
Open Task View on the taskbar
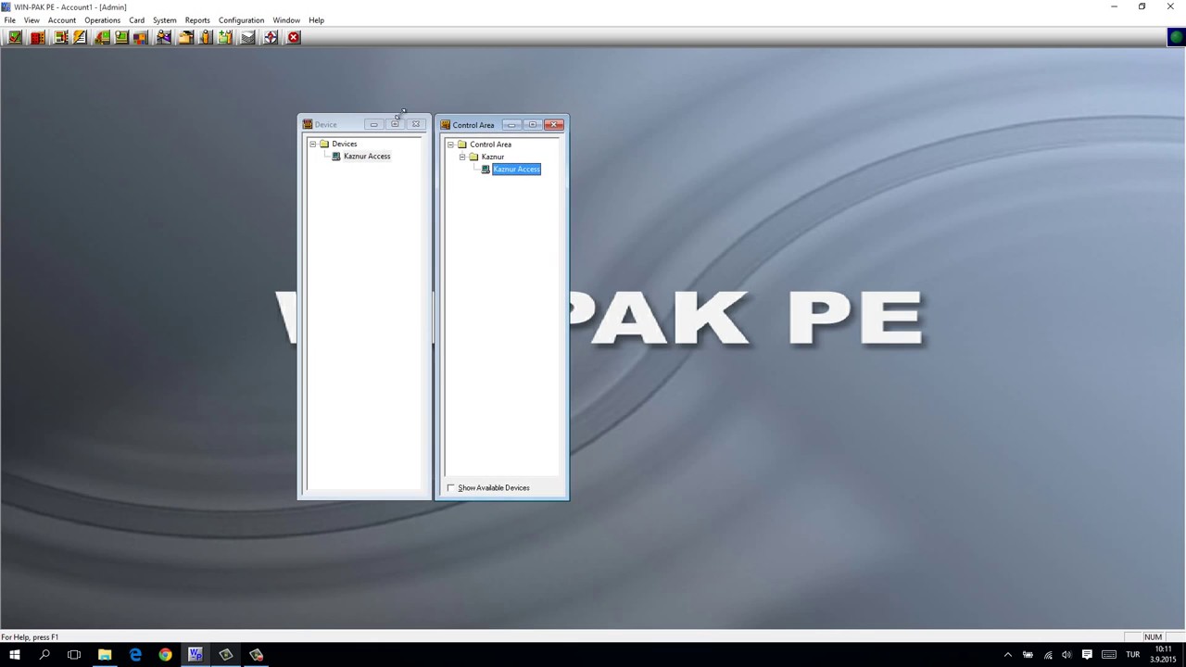74,655
